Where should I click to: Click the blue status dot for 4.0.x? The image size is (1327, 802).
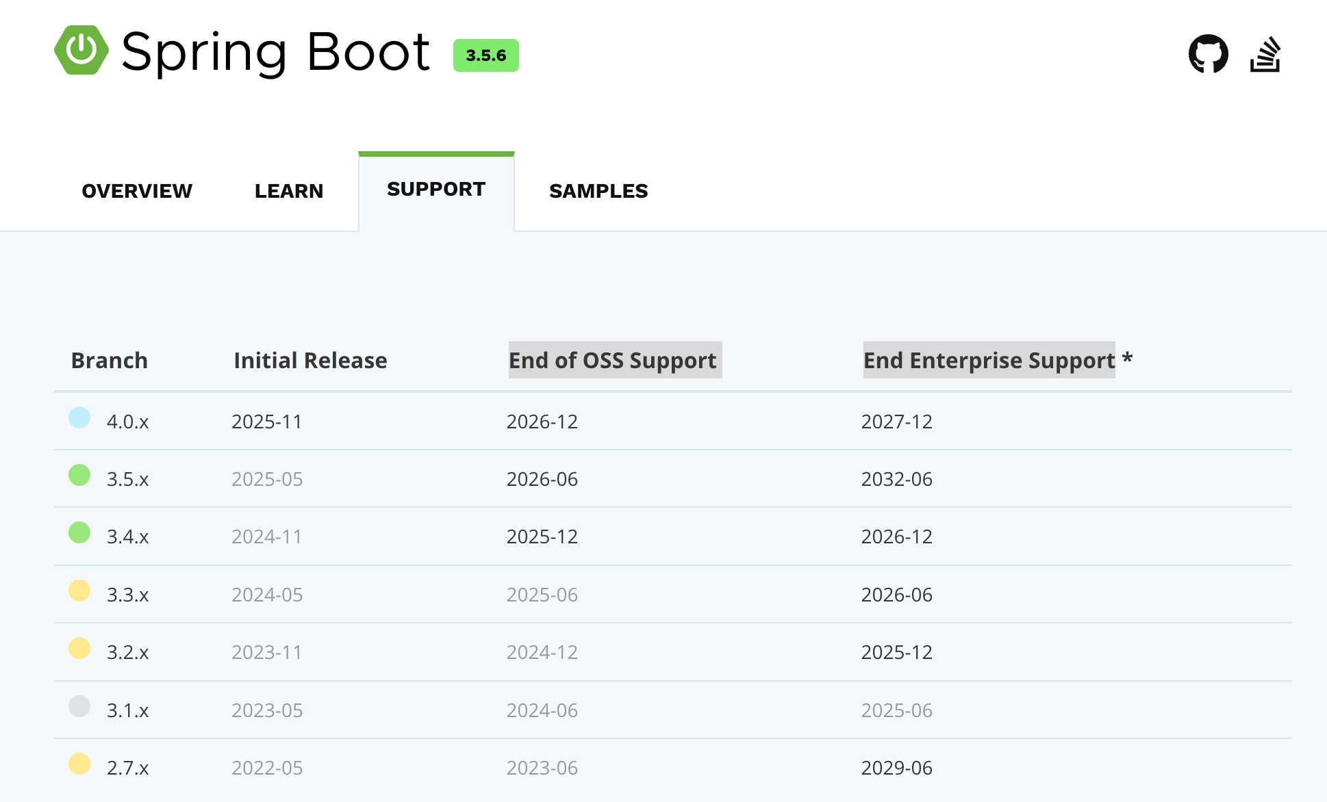pyautogui.click(x=79, y=417)
